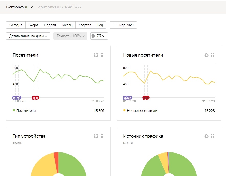Open the Детализация: по дням dropdown
Viewport: 226px width, 176px height.
tap(28, 36)
